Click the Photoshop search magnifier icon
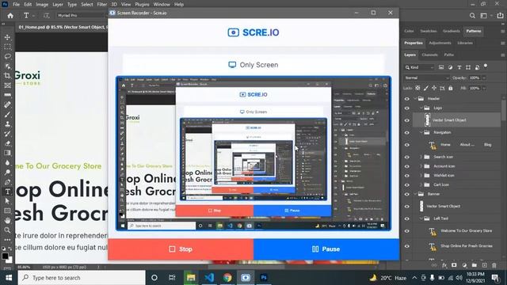 (x=472, y=16)
